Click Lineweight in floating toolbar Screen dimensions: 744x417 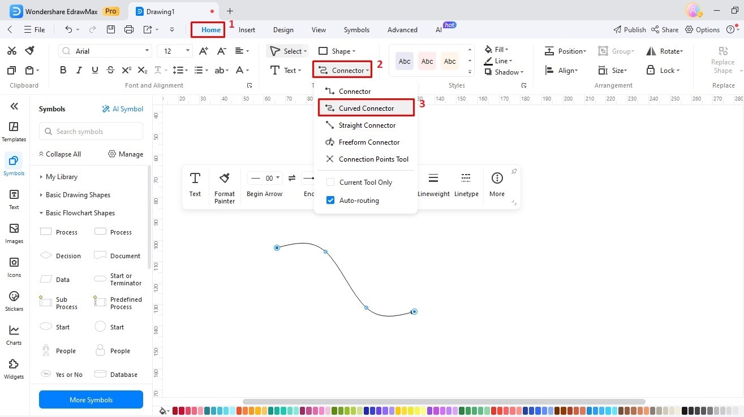coord(433,184)
